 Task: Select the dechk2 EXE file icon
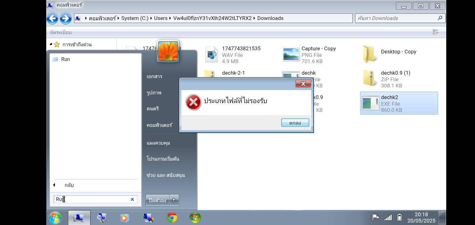(370, 103)
